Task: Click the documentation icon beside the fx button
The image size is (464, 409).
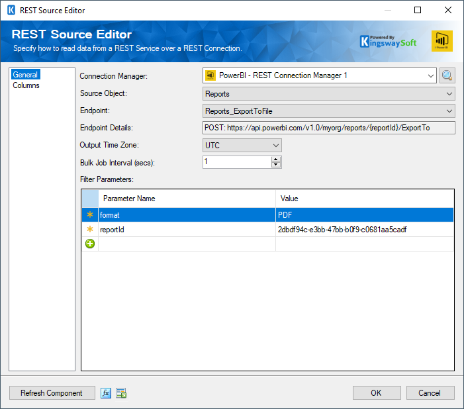Action: [x=121, y=393]
